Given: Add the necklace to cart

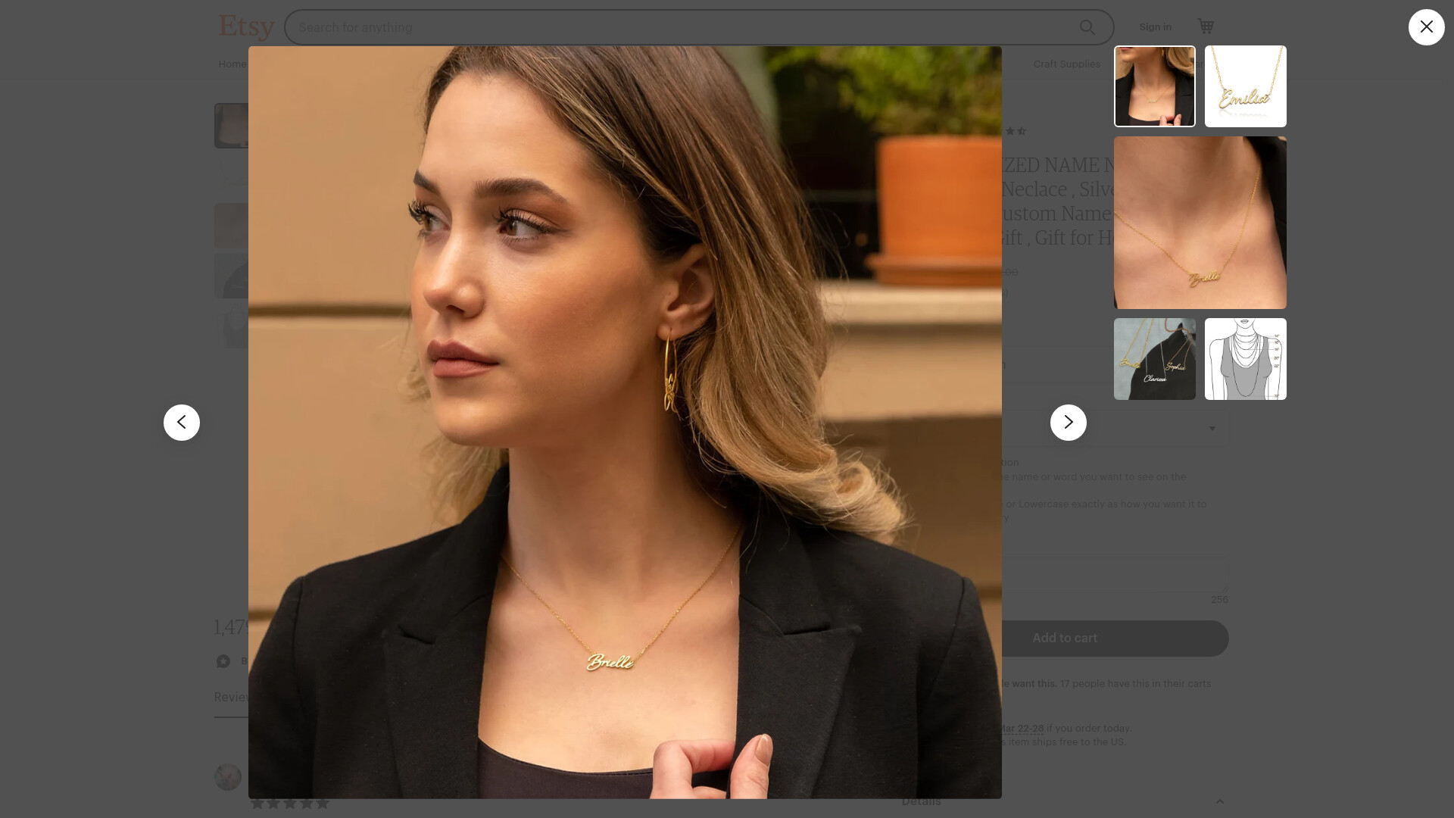Looking at the screenshot, I should [1064, 638].
